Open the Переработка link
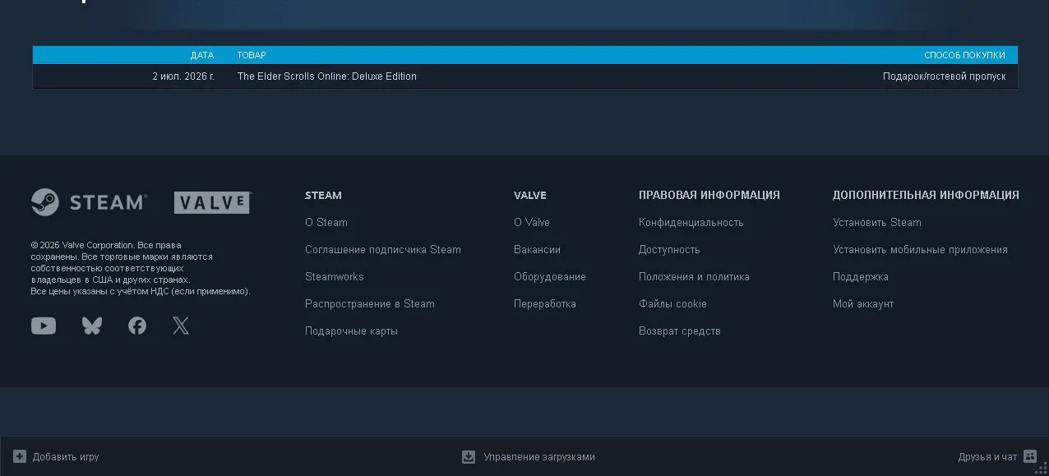The height and width of the screenshot is (476, 1049). coord(545,303)
